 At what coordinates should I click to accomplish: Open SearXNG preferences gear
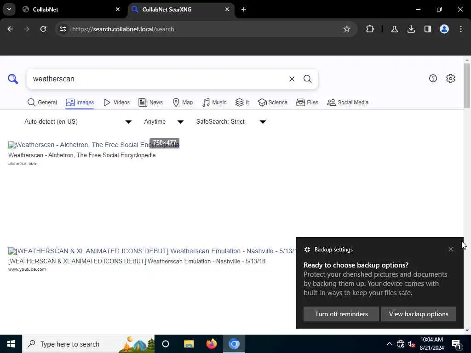[450, 78]
